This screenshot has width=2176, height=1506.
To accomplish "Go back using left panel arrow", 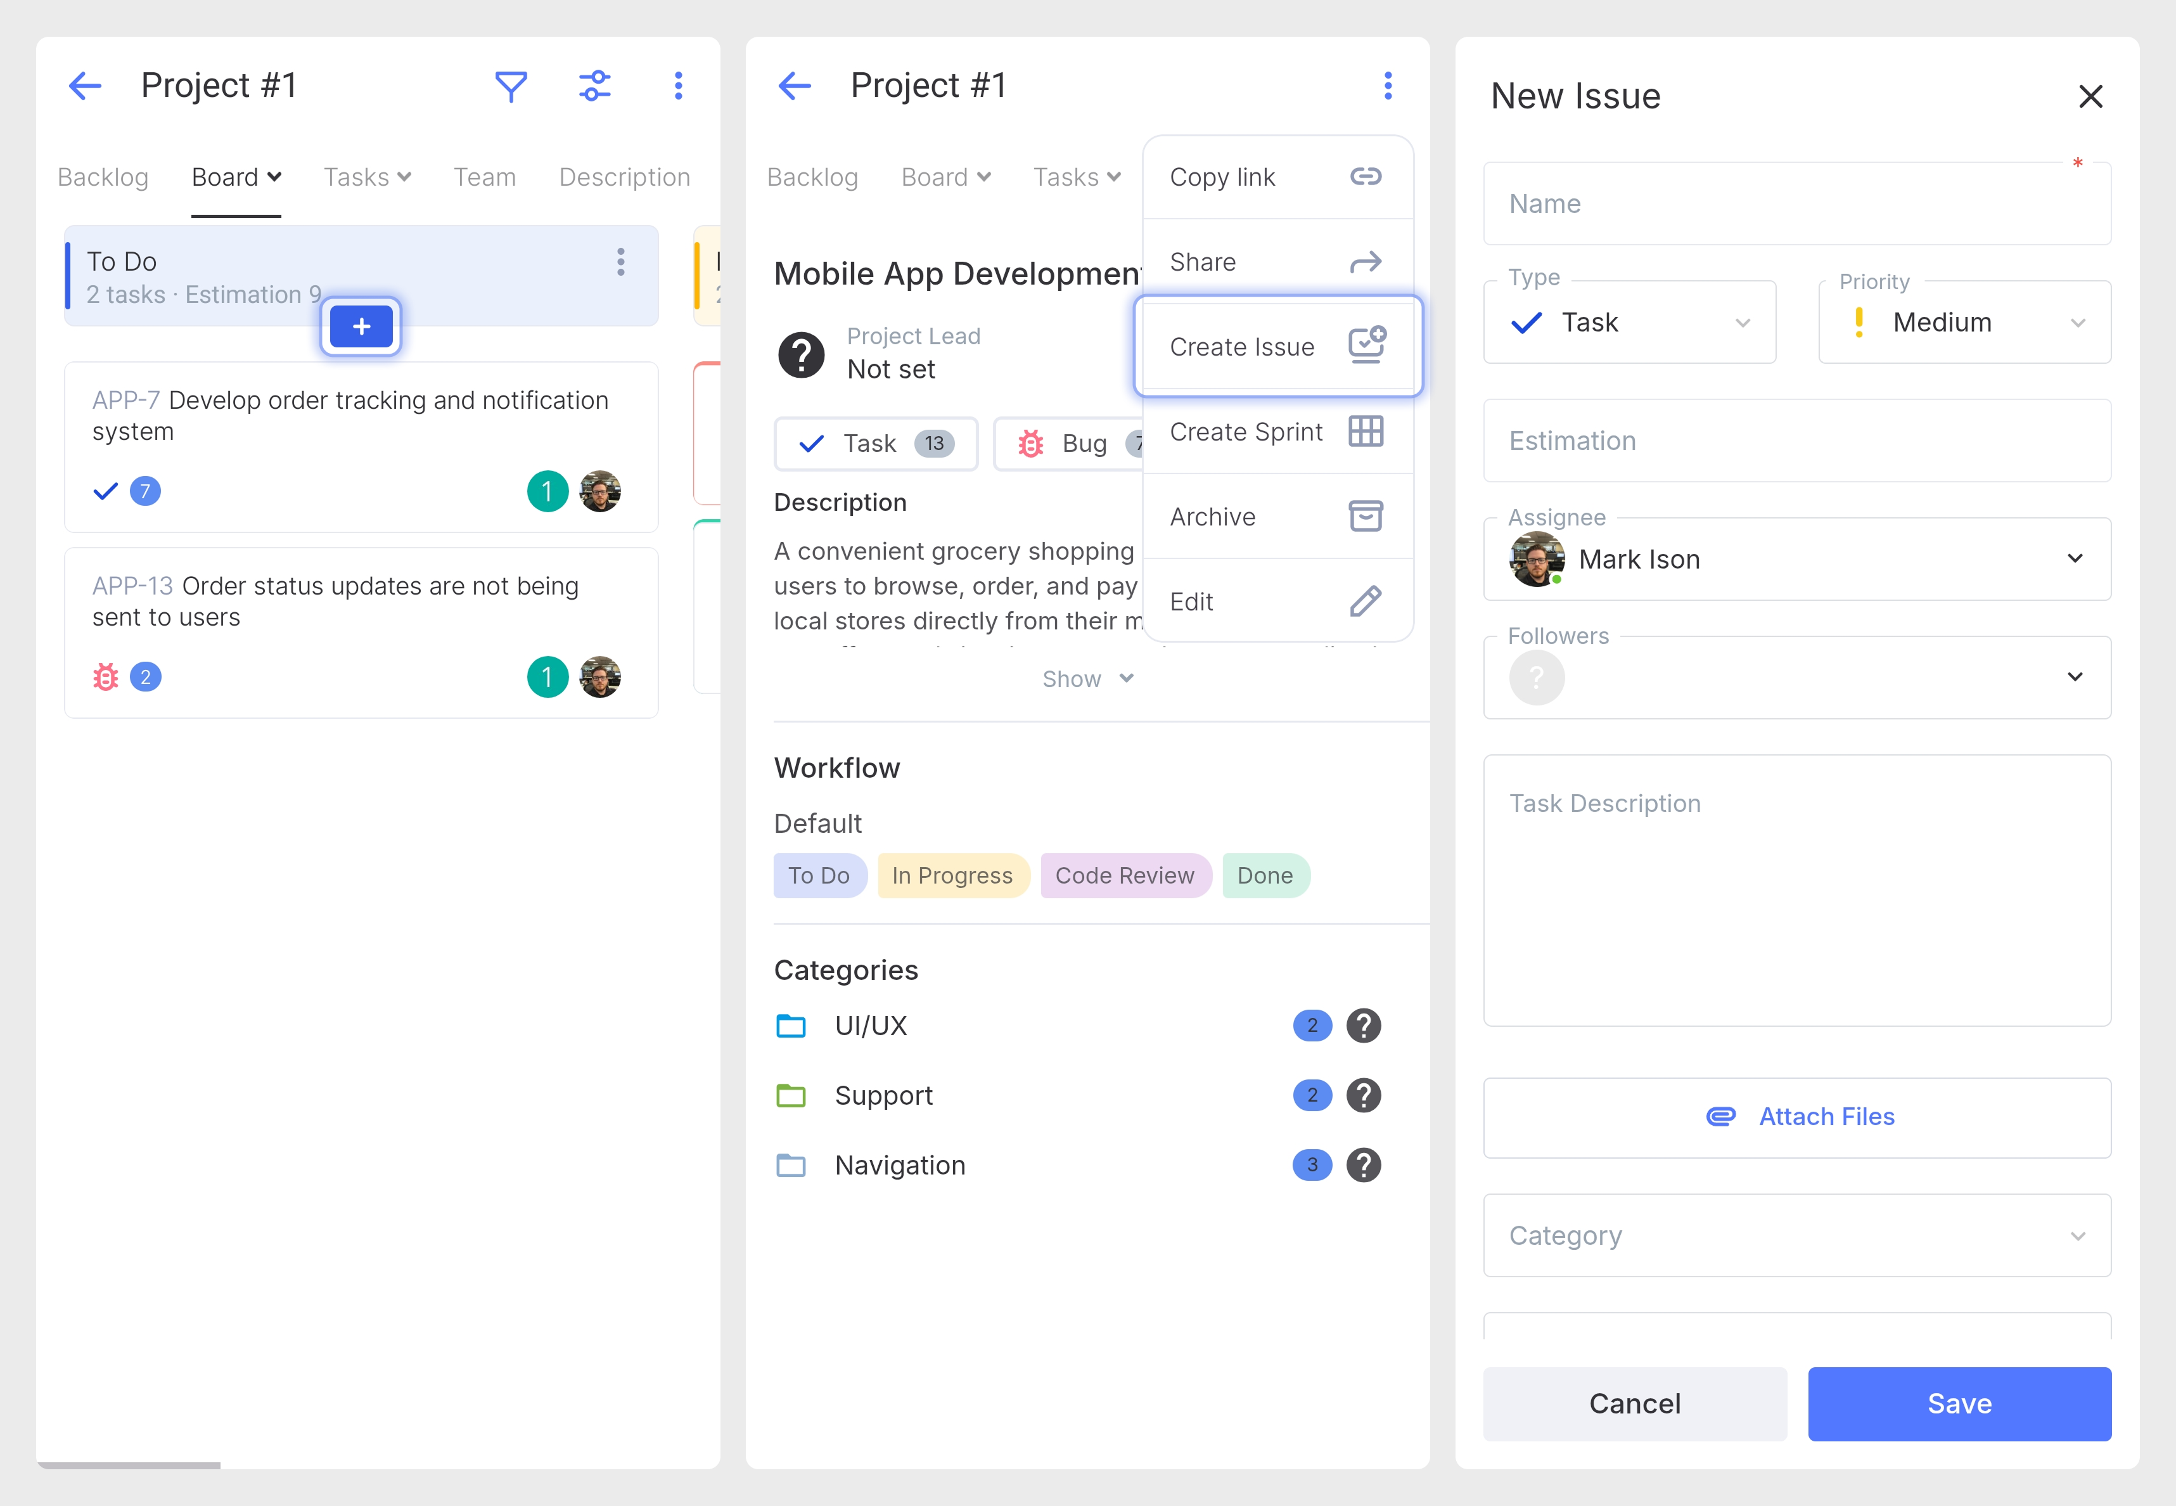I will (x=85, y=86).
